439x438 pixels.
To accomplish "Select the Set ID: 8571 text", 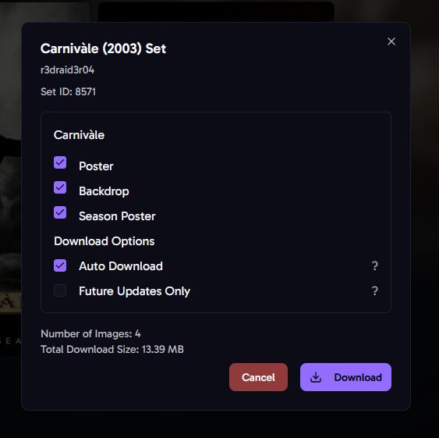I will coord(68,91).
